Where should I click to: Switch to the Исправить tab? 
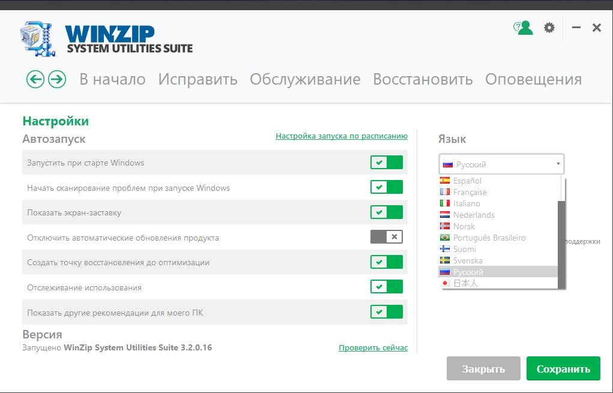click(x=198, y=79)
